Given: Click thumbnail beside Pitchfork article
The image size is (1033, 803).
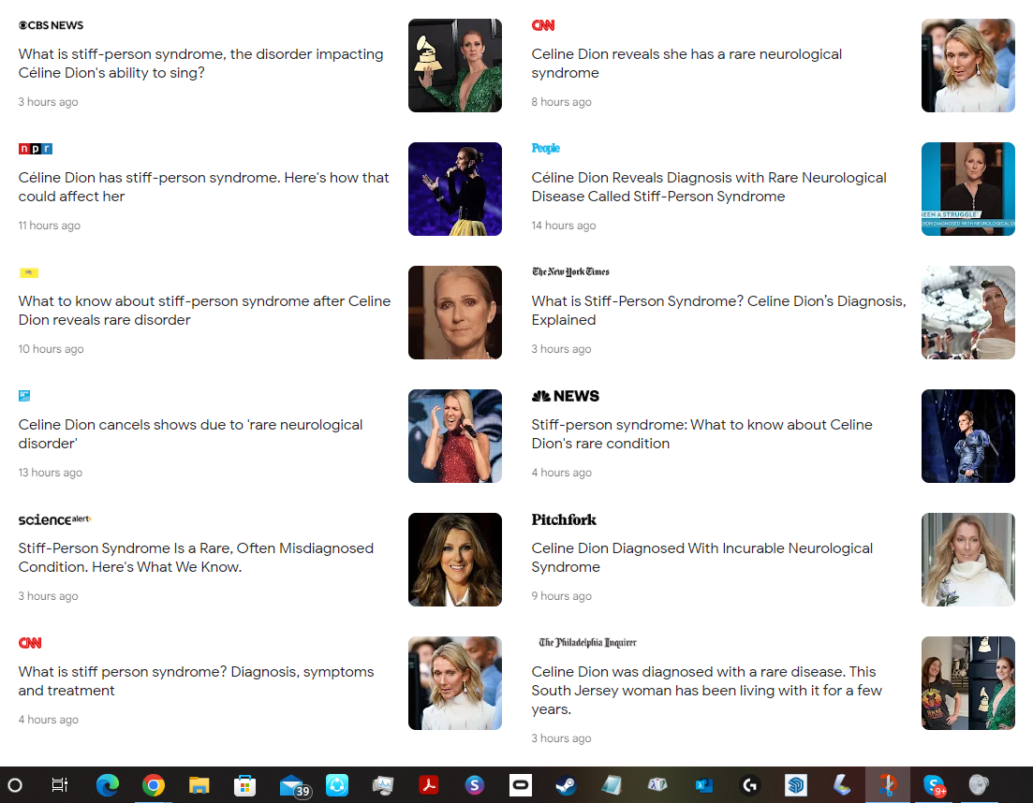Looking at the screenshot, I should 967,560.
